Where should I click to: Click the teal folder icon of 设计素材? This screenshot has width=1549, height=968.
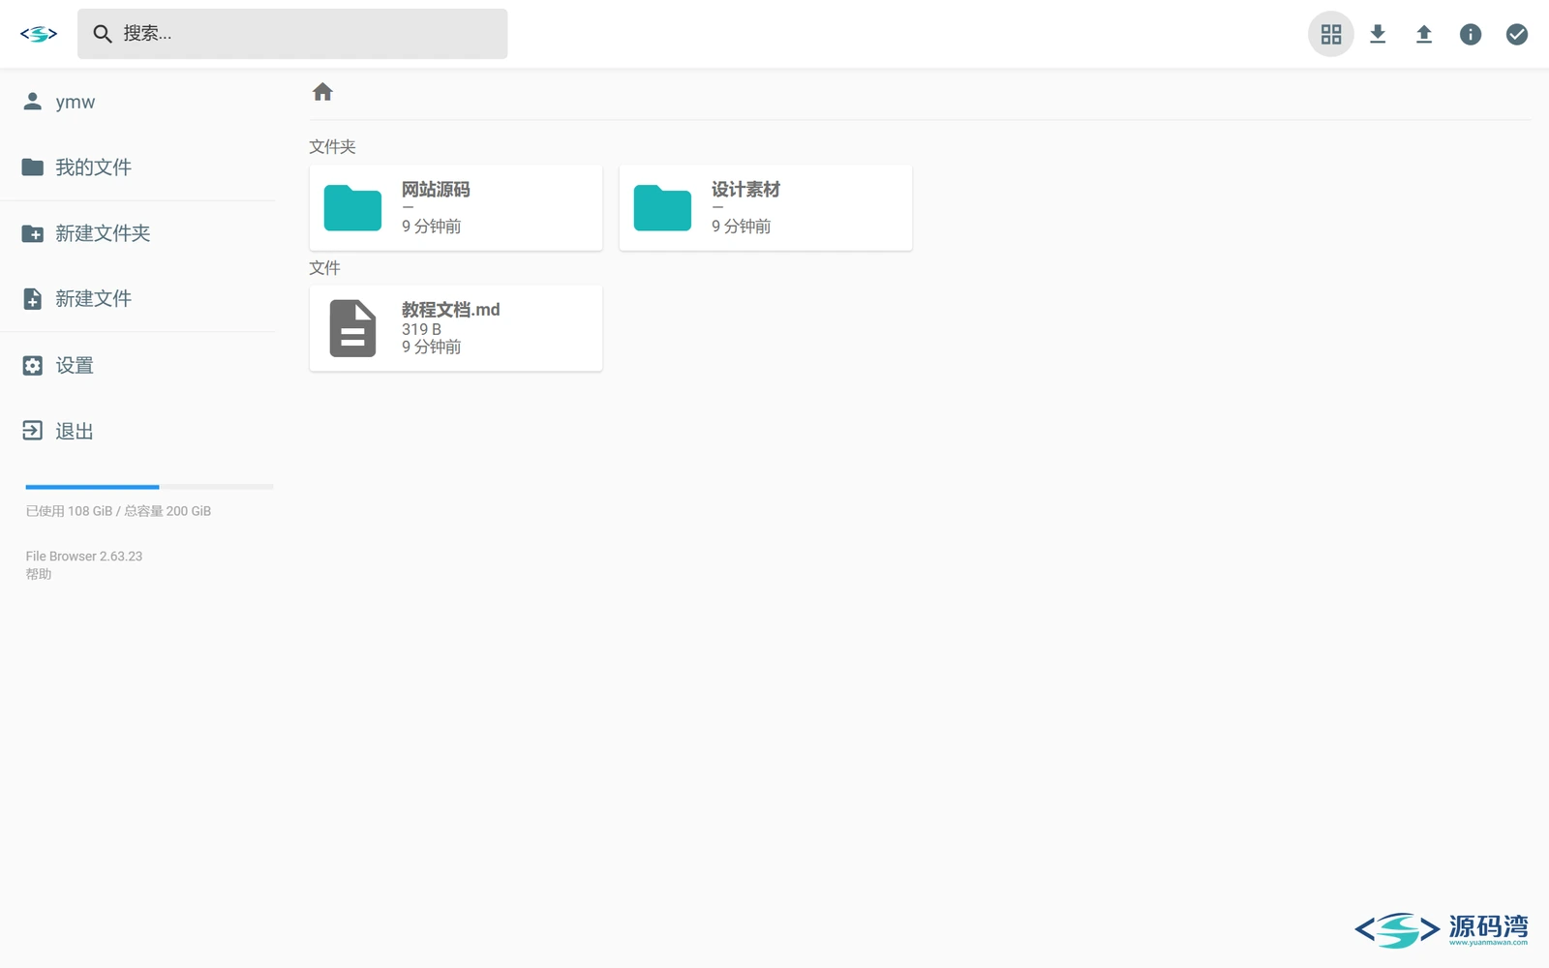662,207
